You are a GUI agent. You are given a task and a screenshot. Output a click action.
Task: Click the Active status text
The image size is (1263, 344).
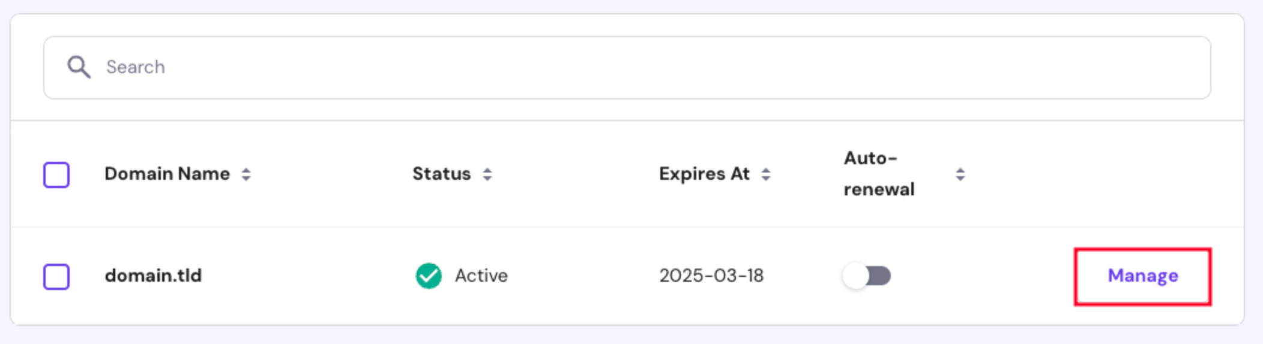[x=481, y=276]
